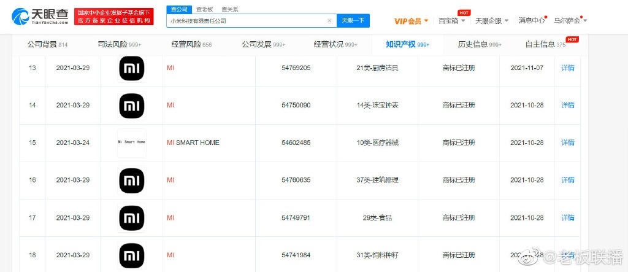Open 详情 link for row 16
This screenshot has width=628, height=272.
pos(567,180)
